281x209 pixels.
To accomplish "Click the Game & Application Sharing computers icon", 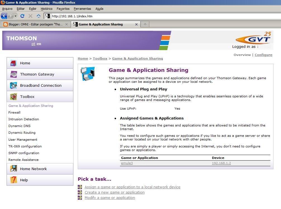I will (88, 73).
